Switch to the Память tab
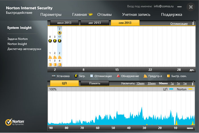Viewport: 199px width, 133px height. [x=95, y=83]
